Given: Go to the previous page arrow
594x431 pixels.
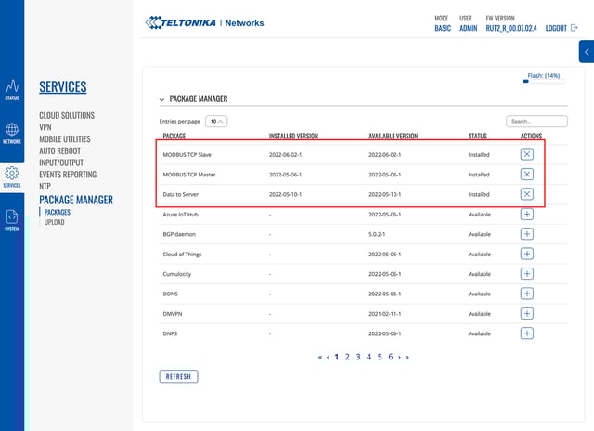Looking at the screenshot, I should coord(328,357).
